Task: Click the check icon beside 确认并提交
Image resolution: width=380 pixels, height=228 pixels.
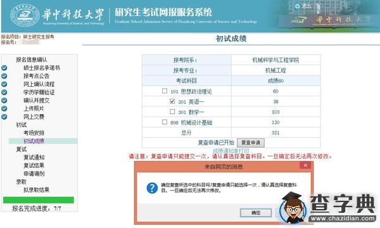Action: 4,101
